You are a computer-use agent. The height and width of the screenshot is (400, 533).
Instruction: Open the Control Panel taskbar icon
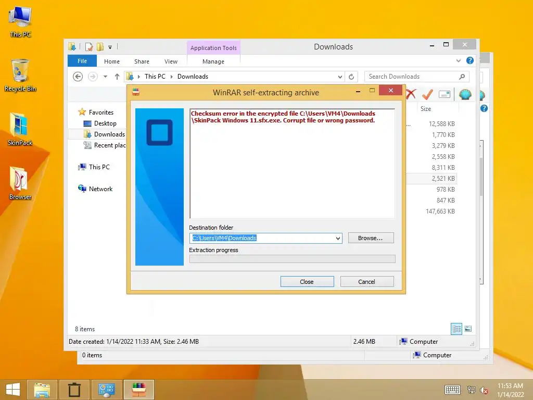point(106,390)
